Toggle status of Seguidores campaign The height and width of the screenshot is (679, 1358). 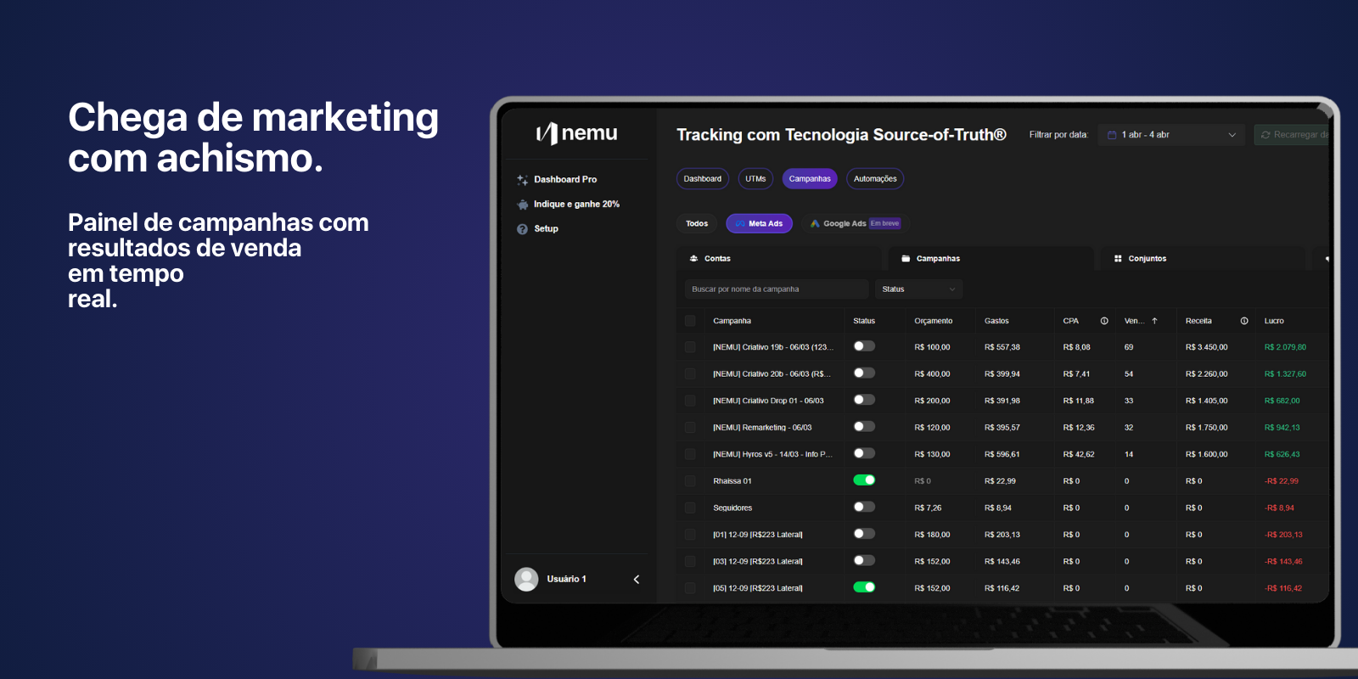[864, 507]
